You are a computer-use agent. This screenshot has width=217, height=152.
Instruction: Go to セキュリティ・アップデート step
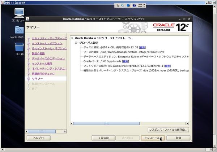[49, 38]
